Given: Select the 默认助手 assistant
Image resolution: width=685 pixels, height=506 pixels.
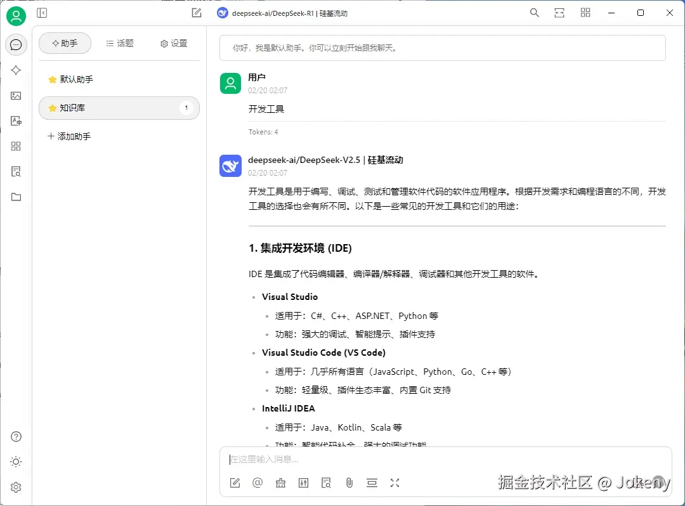Looking at the screenshot, I should tap(119, 79).
